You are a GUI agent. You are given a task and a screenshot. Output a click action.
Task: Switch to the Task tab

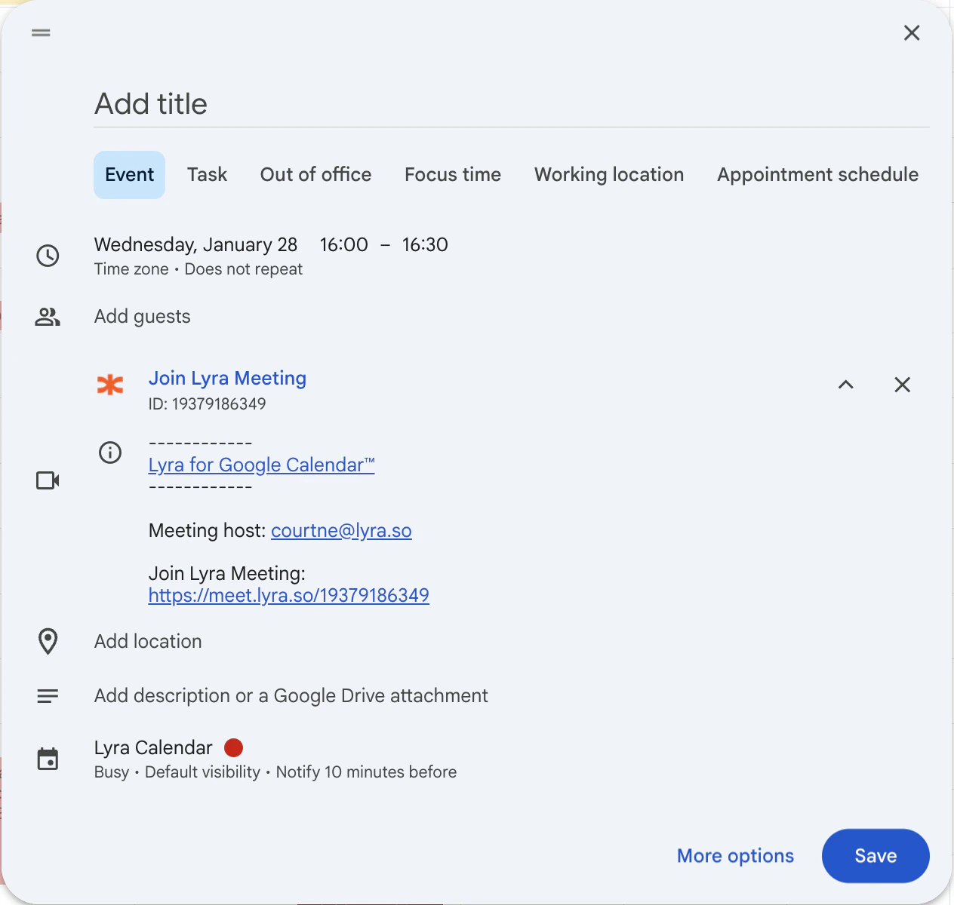pos(207,174)
